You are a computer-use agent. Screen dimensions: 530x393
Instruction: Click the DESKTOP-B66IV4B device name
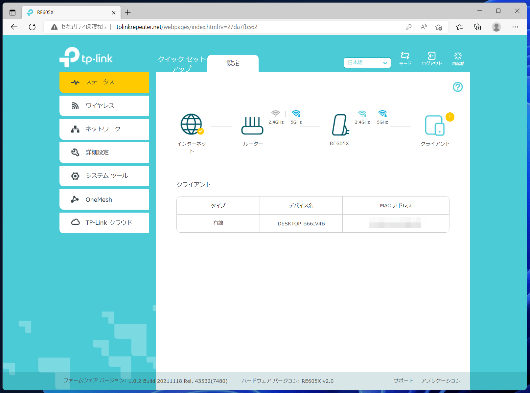pos(301,223)
